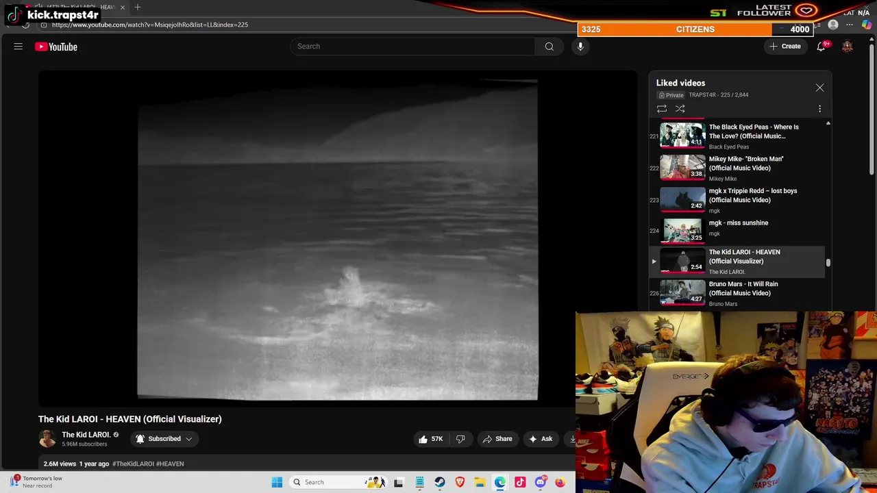
Task: Play Mikey Mike Broken Man thumbnail
Action: click(x=682, y=167)
